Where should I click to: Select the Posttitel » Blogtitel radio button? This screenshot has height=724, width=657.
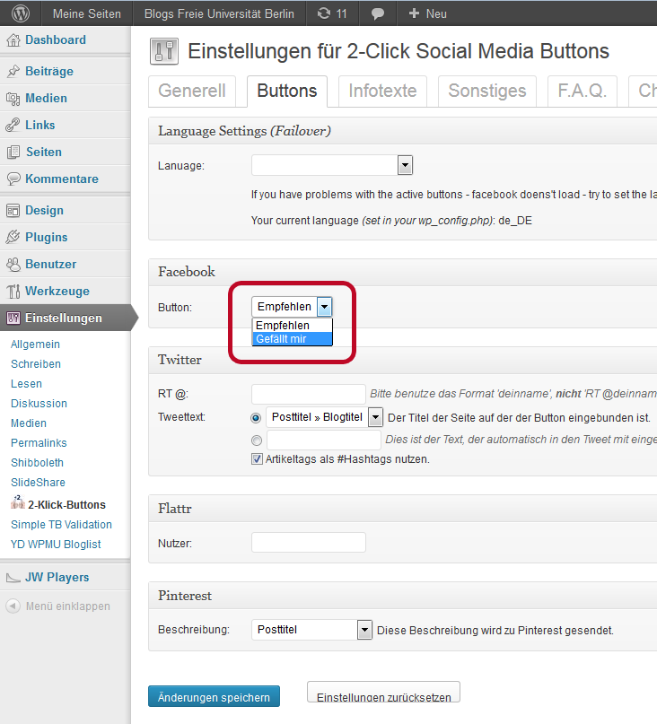[x=257, y=417]
